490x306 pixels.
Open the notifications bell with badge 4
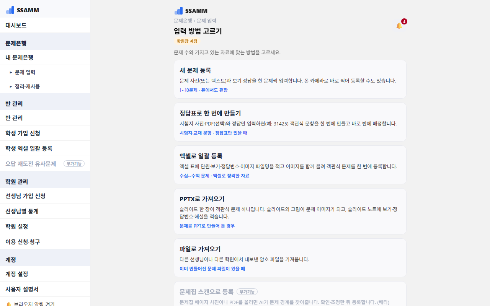click(x=399, y=26)
